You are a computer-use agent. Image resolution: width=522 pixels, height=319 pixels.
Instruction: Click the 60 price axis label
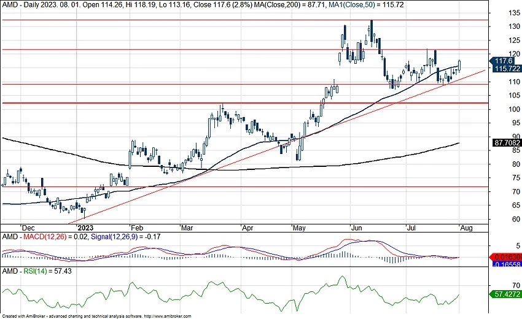516,219
